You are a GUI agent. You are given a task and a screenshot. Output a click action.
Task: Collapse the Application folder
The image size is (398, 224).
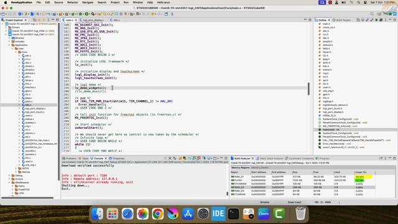point(9,45)
